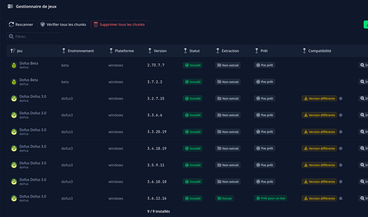Click Version différente badge for version 3.4.18.19

(319, 148)
